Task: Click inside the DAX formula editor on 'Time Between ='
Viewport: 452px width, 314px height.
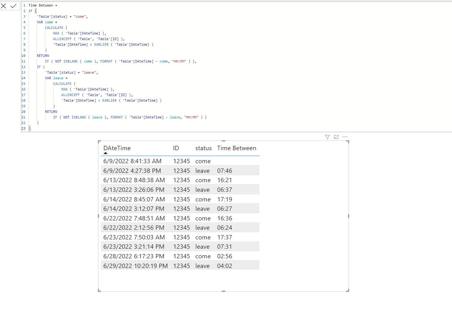Action: pyautogui.click(x=43, y=5)
